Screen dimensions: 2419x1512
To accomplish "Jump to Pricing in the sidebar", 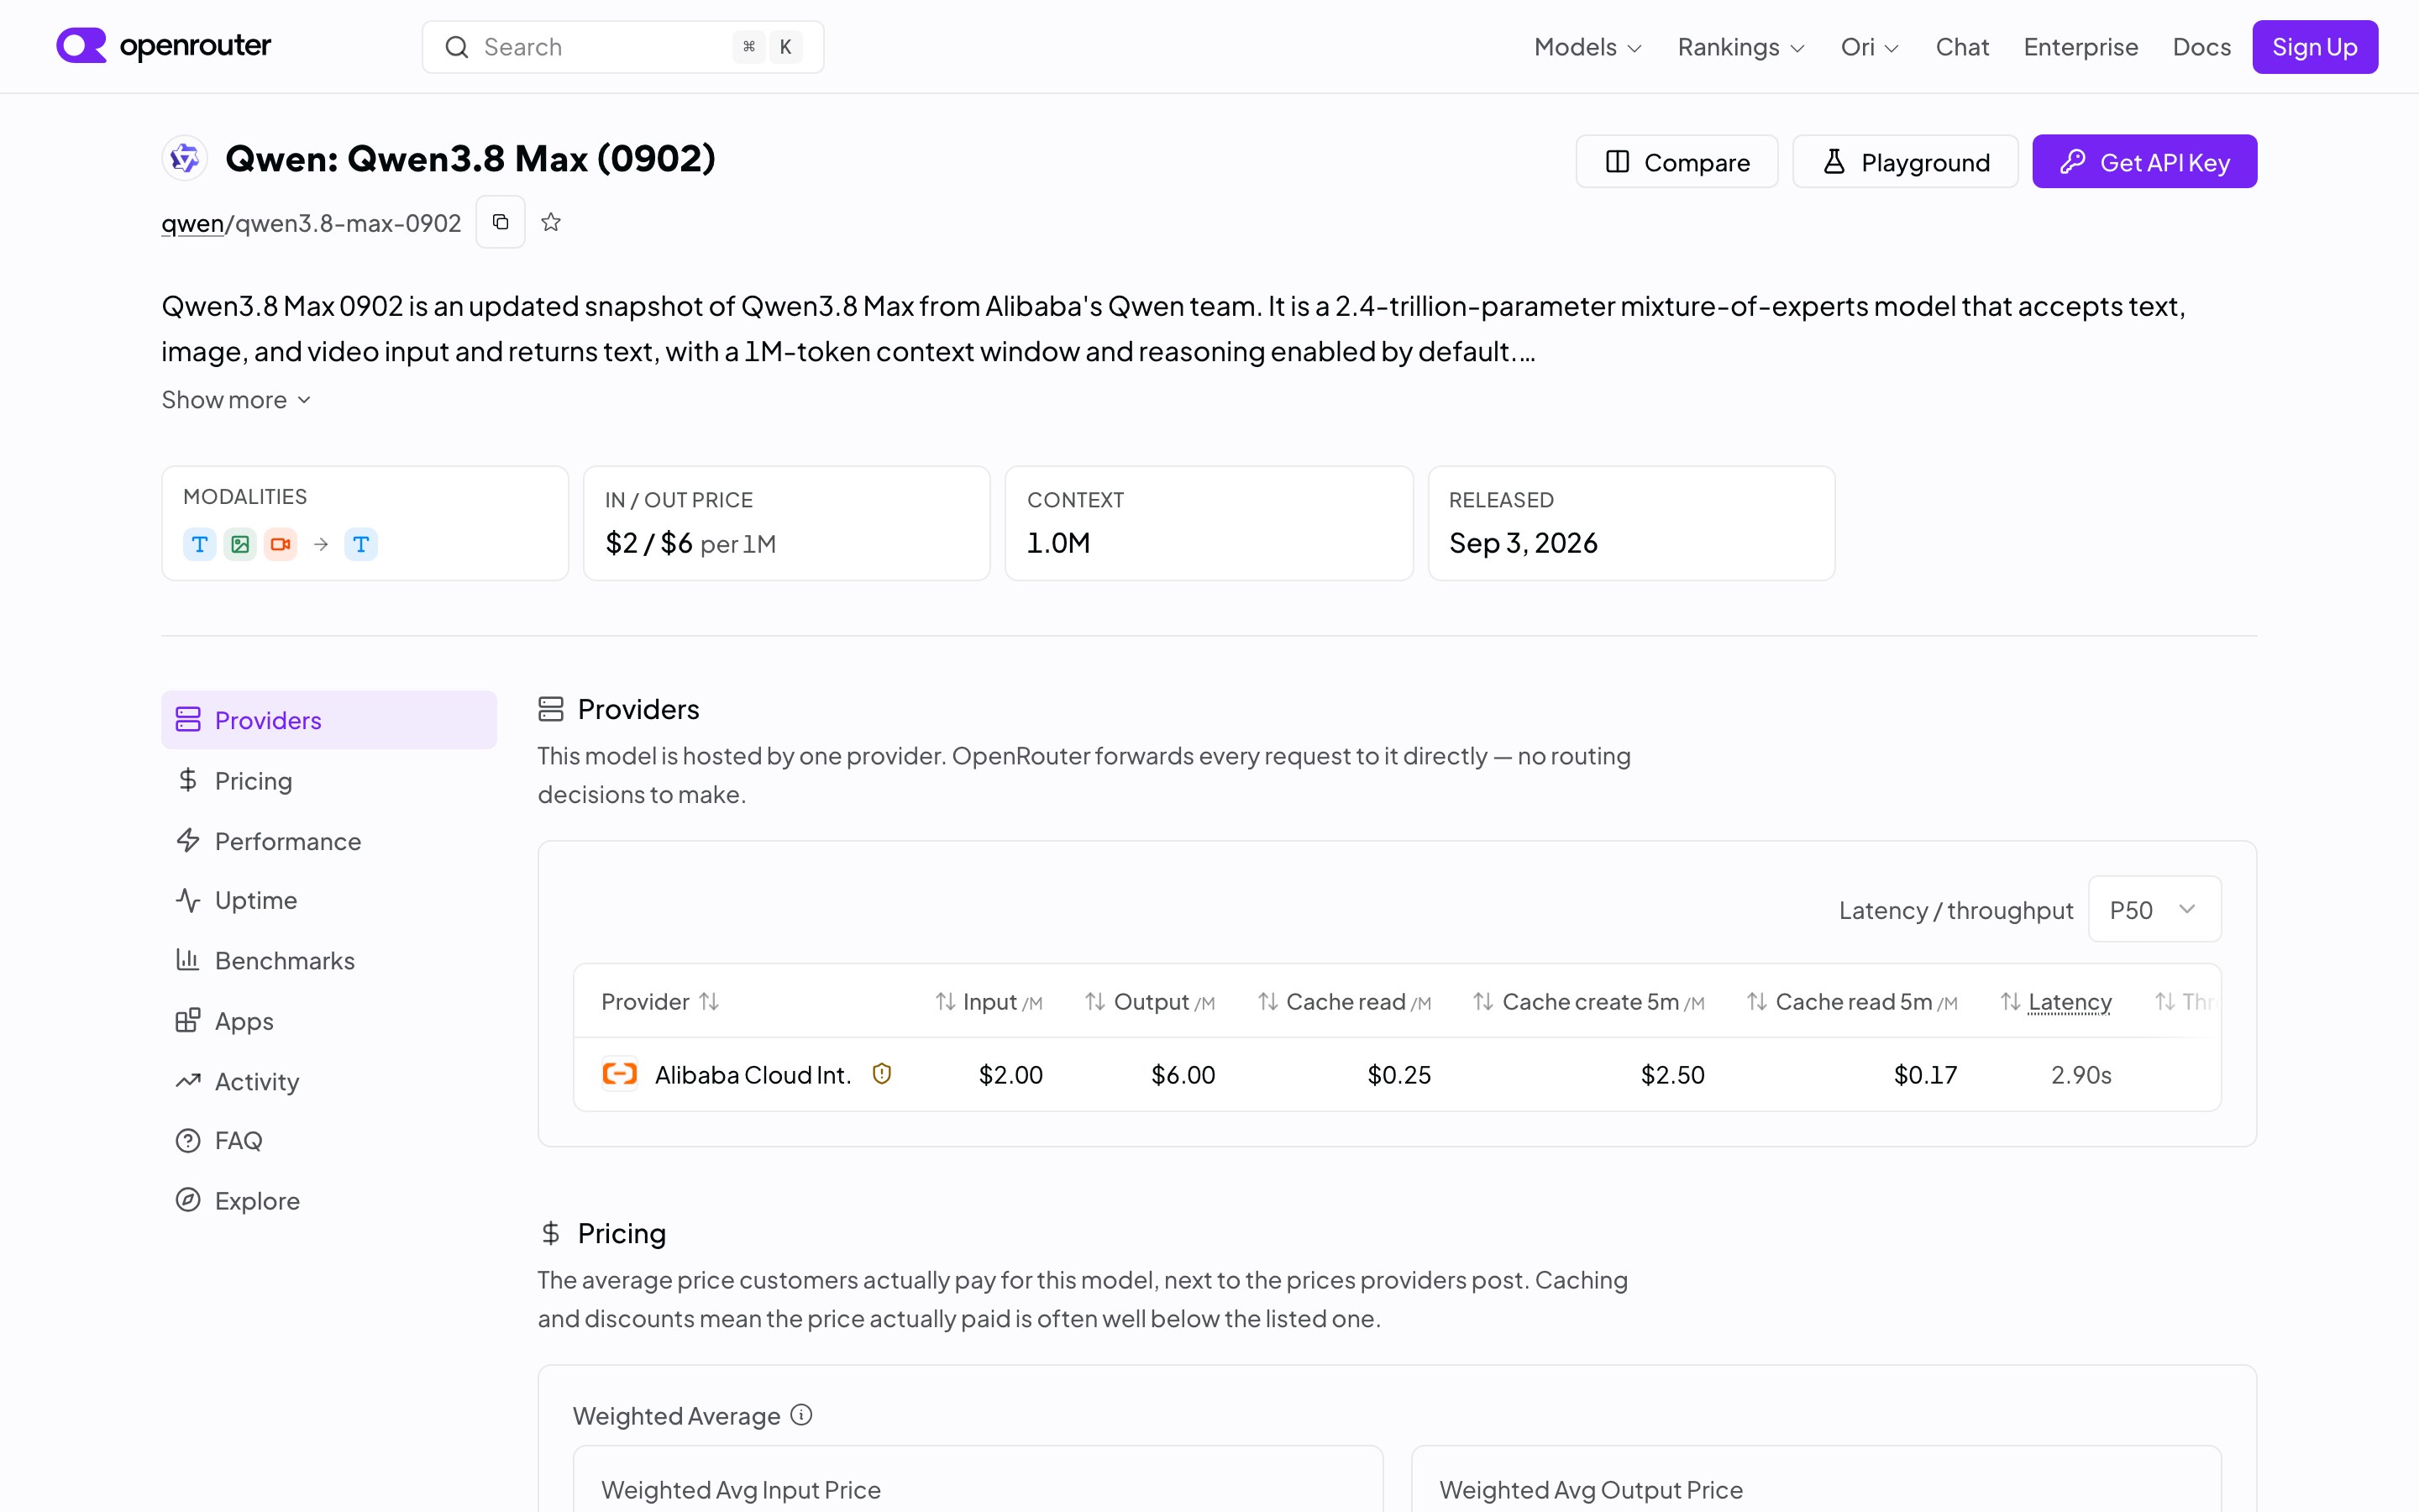I will 329,780.
